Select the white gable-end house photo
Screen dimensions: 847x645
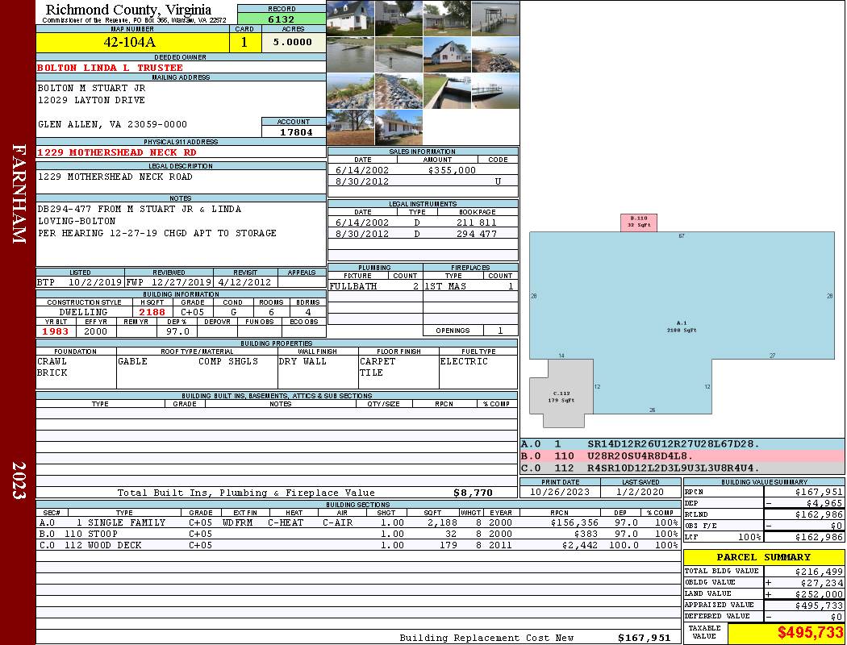[x=446, y=55]
